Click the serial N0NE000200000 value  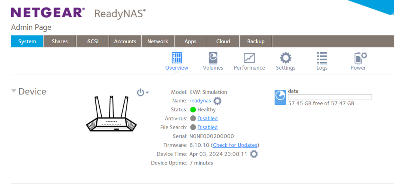211,136
